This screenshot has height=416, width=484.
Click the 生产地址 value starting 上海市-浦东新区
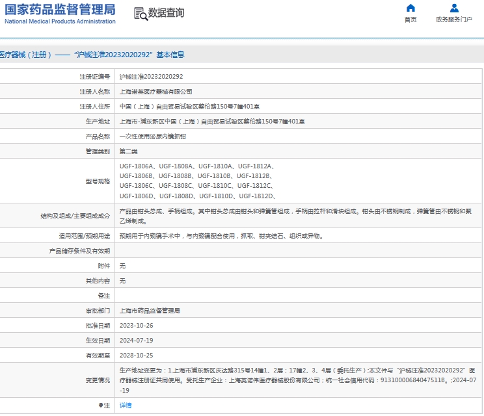(x=212, y=122)
